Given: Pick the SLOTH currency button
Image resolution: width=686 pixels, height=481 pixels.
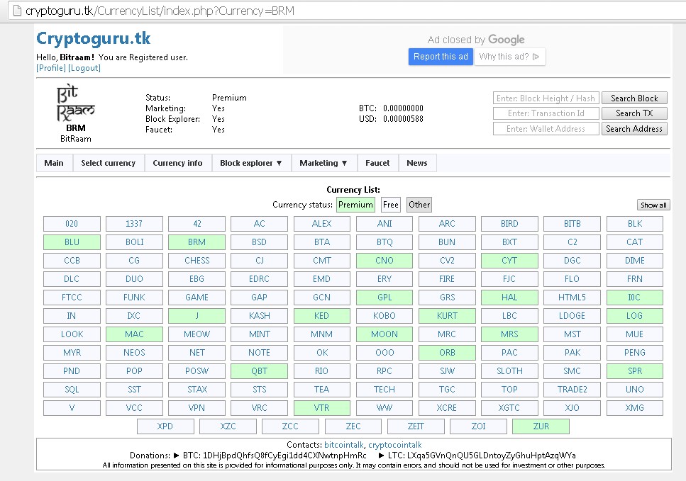Looking at the screenshot, I should tap(509, 371).
